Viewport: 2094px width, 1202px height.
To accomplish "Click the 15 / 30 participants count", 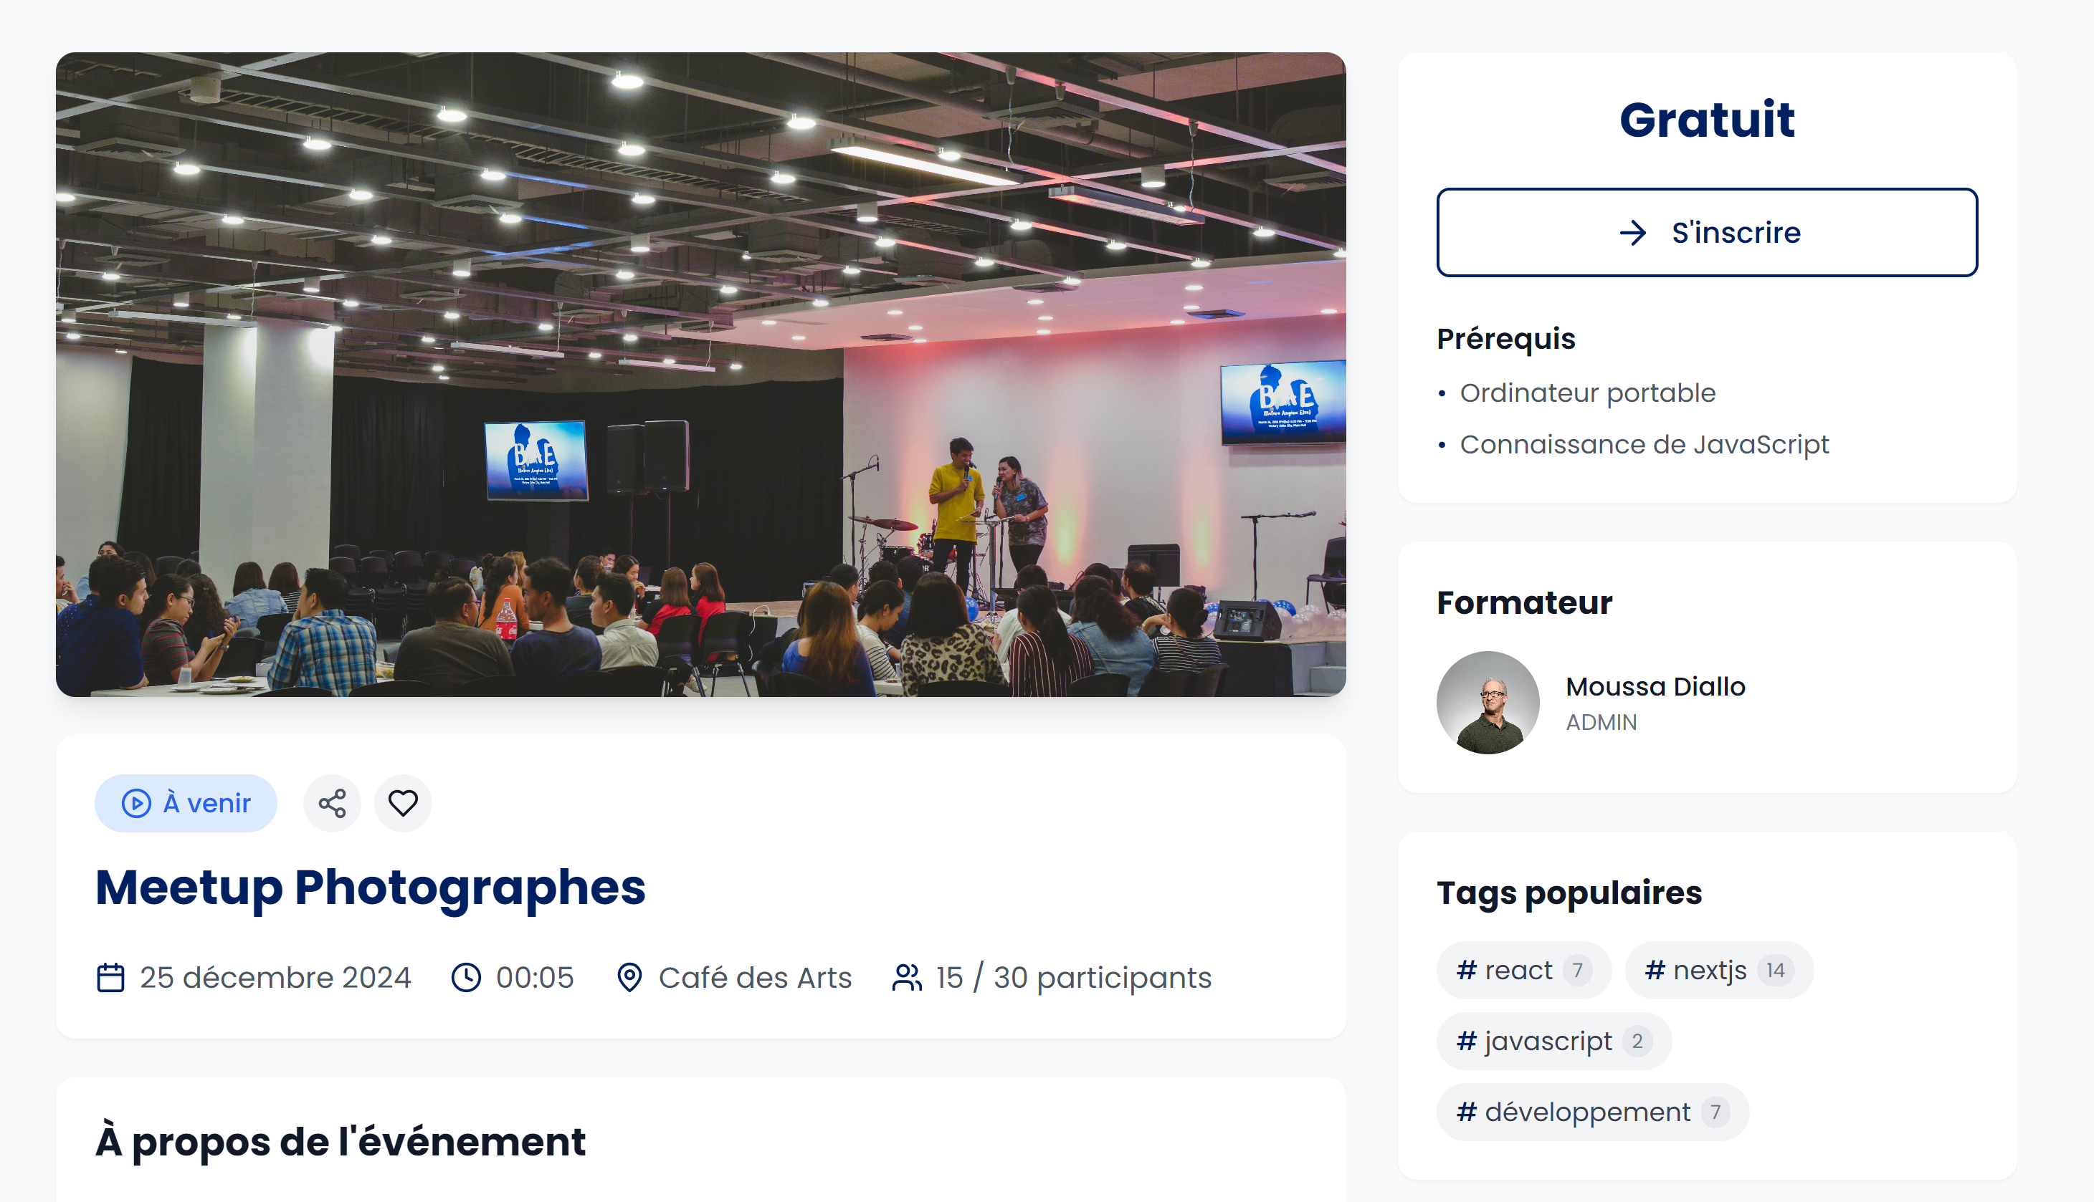I will [1073, 978].
